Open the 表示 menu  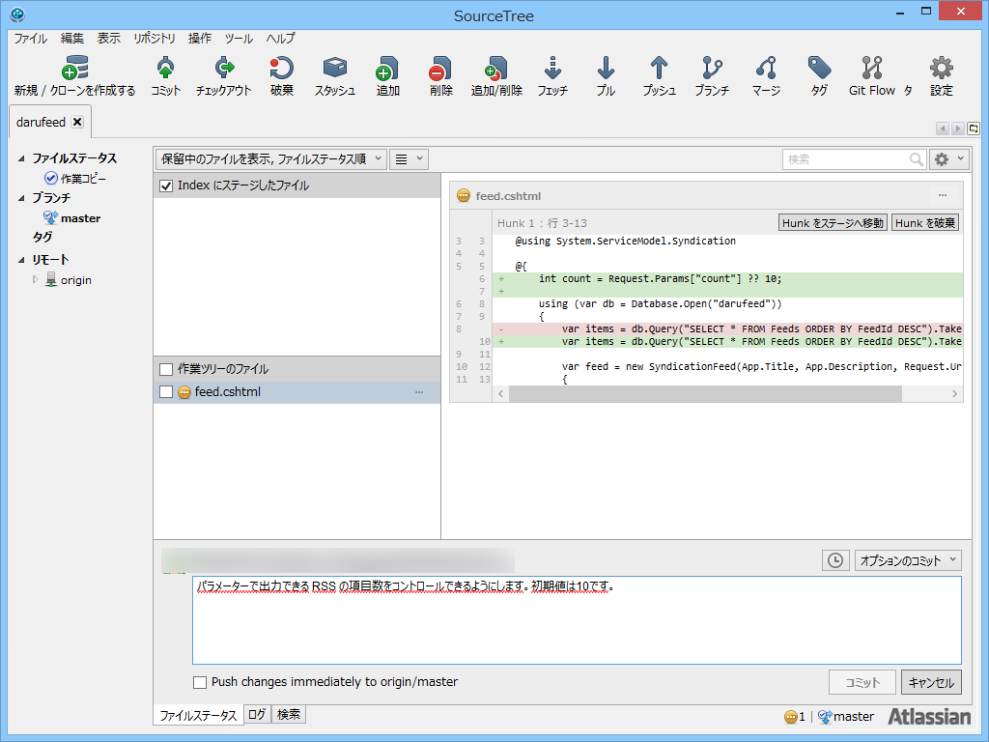(x=108, y=39)
